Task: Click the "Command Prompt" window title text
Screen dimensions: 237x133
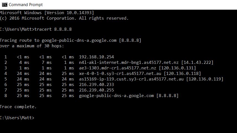Action: point(26,5)
